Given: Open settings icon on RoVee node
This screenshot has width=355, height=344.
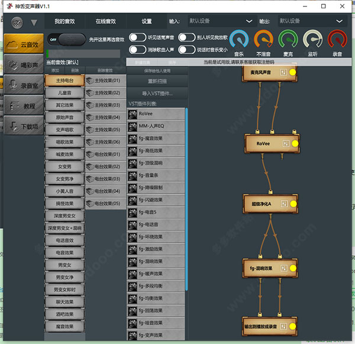Looking at the screenshot, I should (x=286, y=143).
